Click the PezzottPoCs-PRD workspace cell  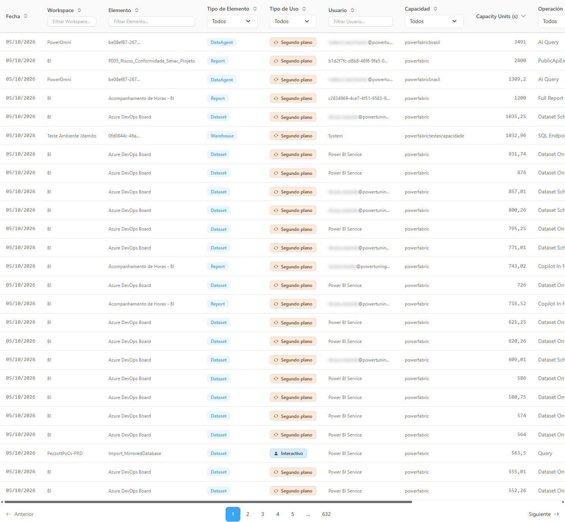(65, 453)
